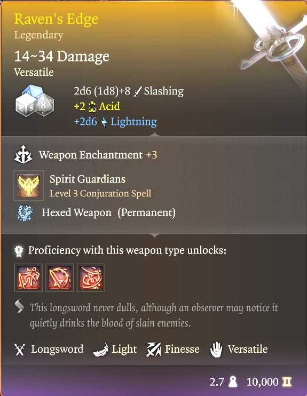Click the Spirit Guardians spell icon
The image size is (307, 396).
coord(28,186)
